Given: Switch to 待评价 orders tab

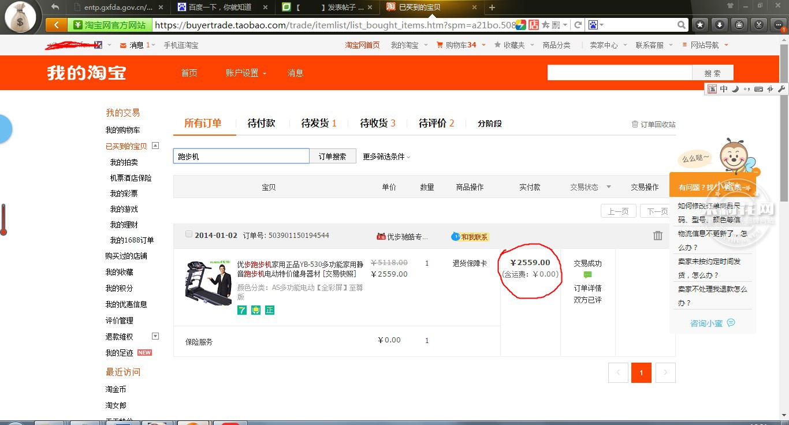Looking at the screenshot, I should click(437, 123).
